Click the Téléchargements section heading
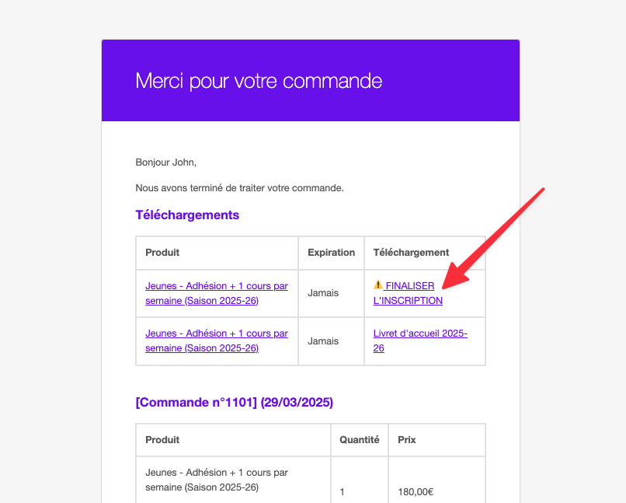626x503 pixels. [187, 215]
